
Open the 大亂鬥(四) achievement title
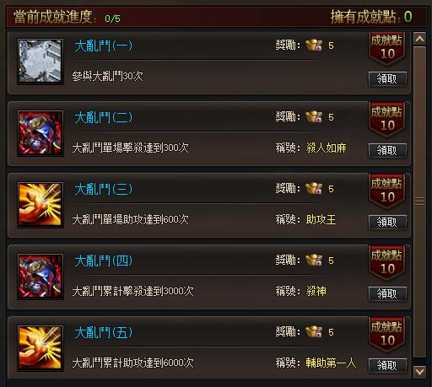coord(103,261)
